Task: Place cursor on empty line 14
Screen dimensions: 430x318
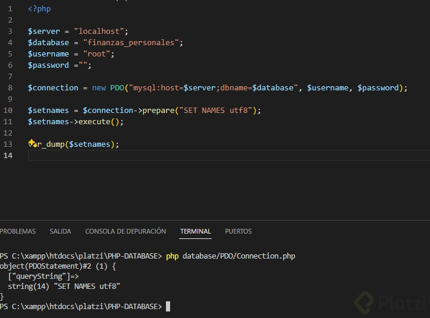Action: tap(178, 155)
